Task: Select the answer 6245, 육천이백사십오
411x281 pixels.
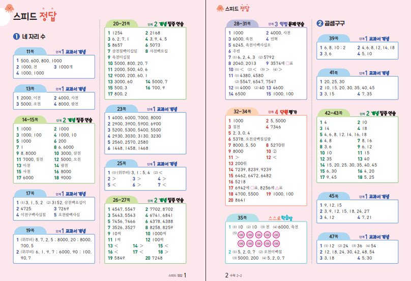Action: click(x=252, y=45)
